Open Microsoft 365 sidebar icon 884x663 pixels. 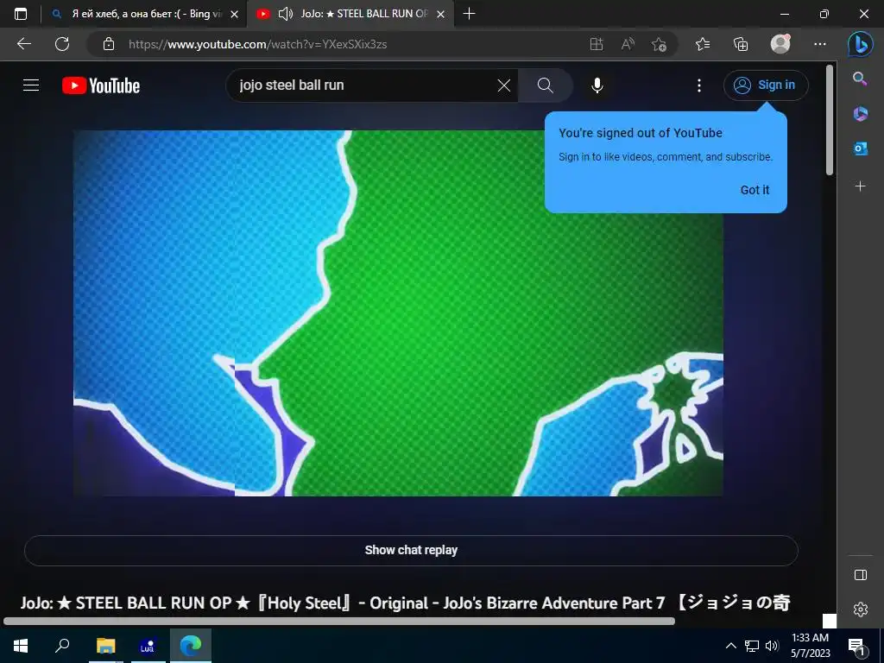pos(860,114)
